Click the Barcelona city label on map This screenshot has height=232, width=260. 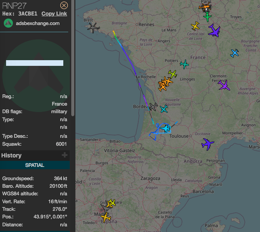203,192
